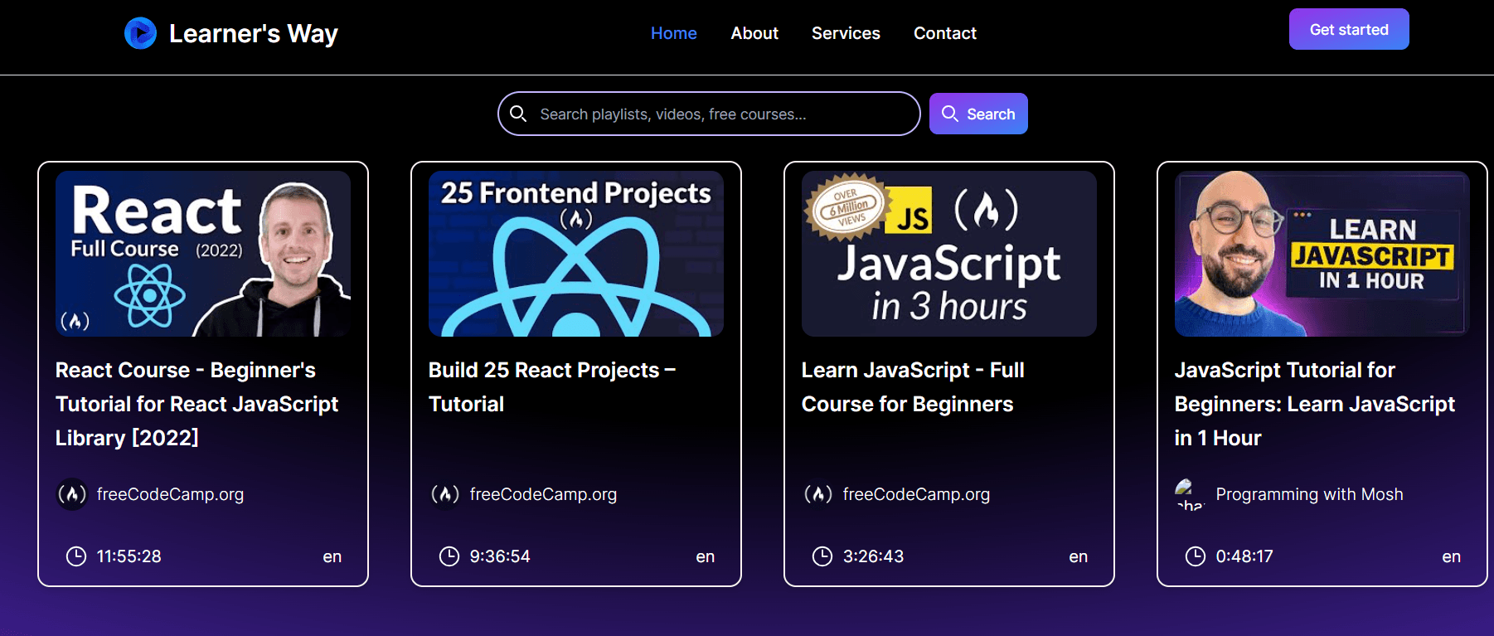This screenshot has height=636, width=1494.
Task: Navigate to the Contact page
Action: pyautogui.click(x=944, y=33)
